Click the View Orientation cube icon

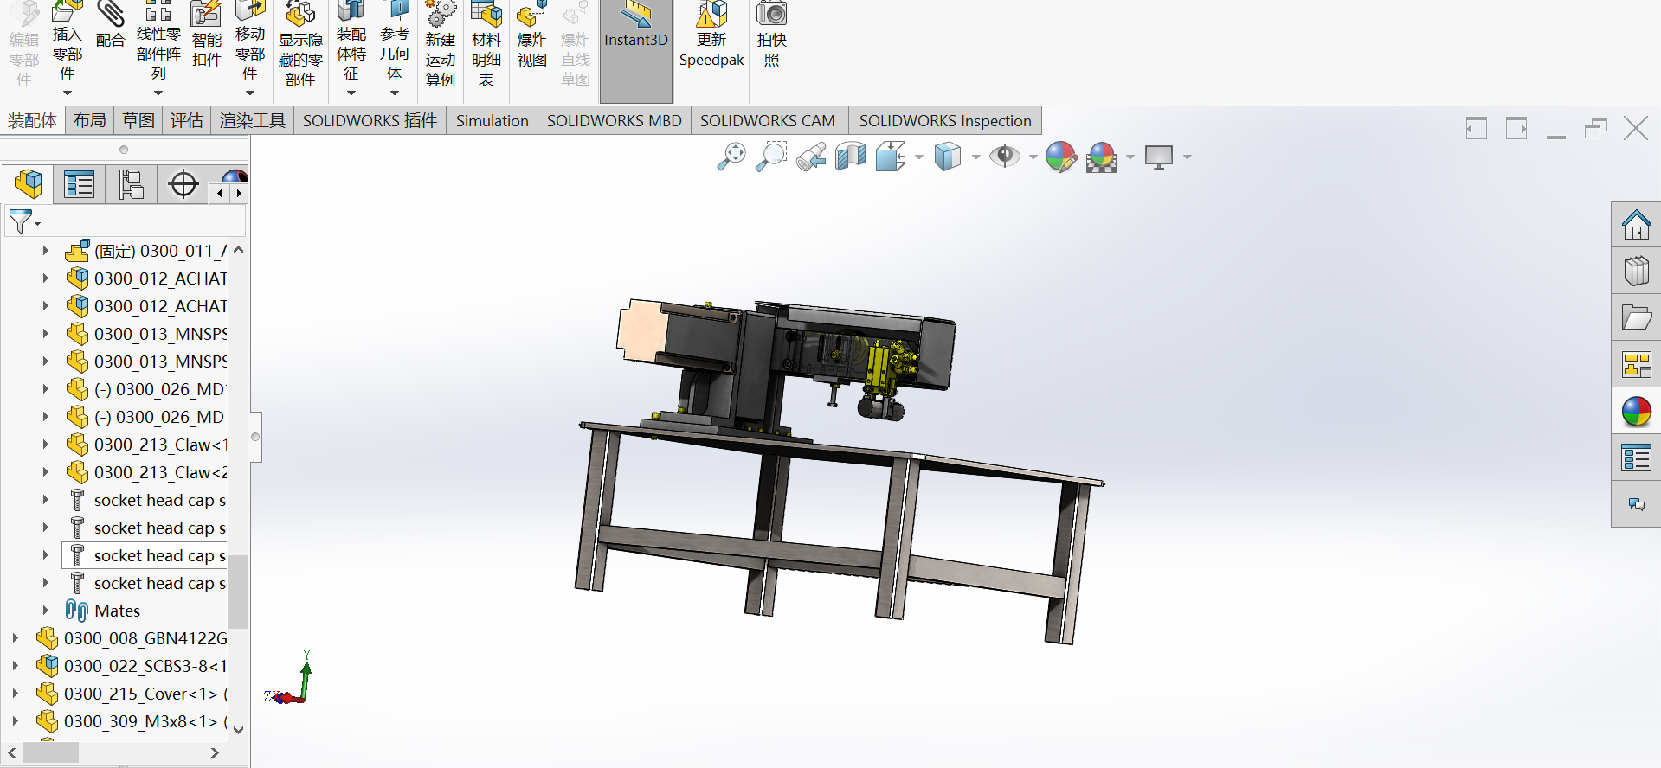pyautogui.click(x=891, y=157)
